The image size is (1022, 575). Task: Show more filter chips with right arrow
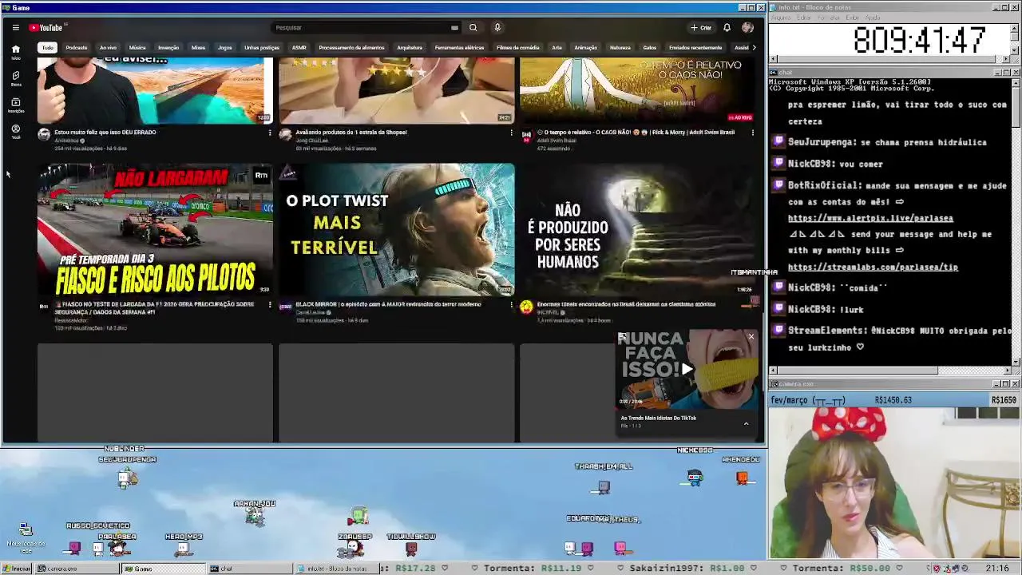tap(754, 47)
